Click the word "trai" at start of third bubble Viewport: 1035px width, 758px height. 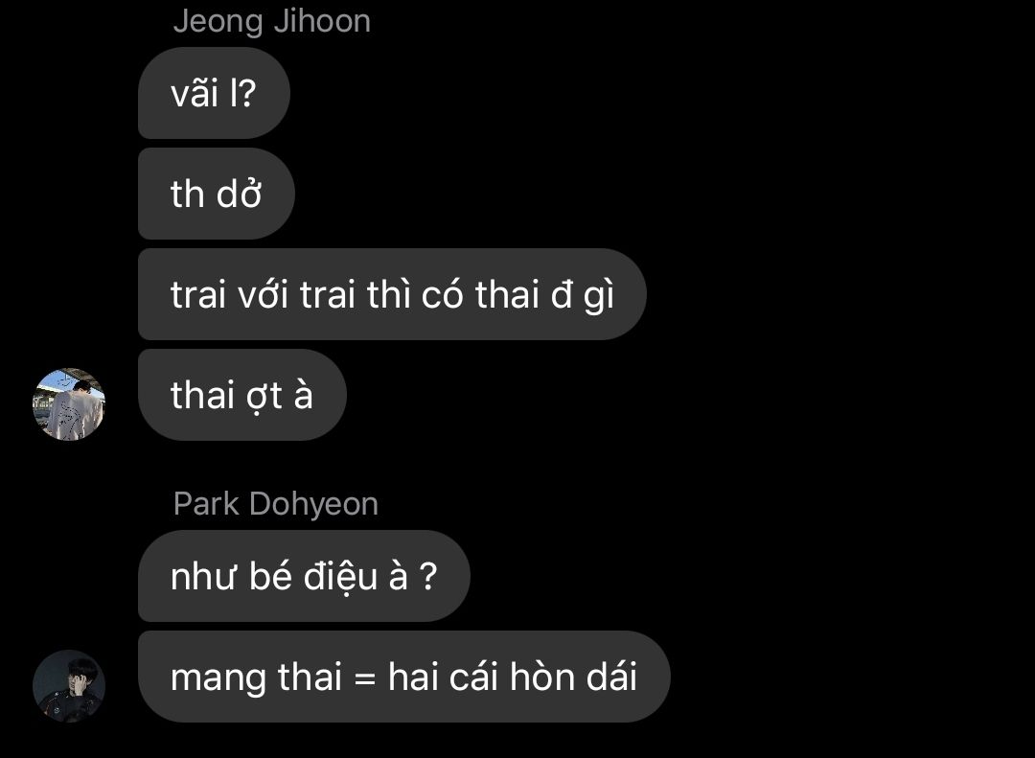pyautogui.click(x=198, y=294)
